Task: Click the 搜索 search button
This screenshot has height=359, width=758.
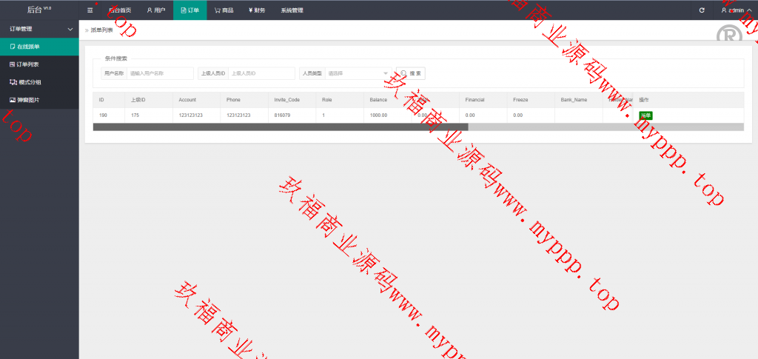Action: pyautogui.click(x=411, y=73)
